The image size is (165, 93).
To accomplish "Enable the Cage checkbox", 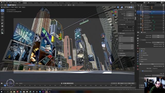I will click(163, 73).
